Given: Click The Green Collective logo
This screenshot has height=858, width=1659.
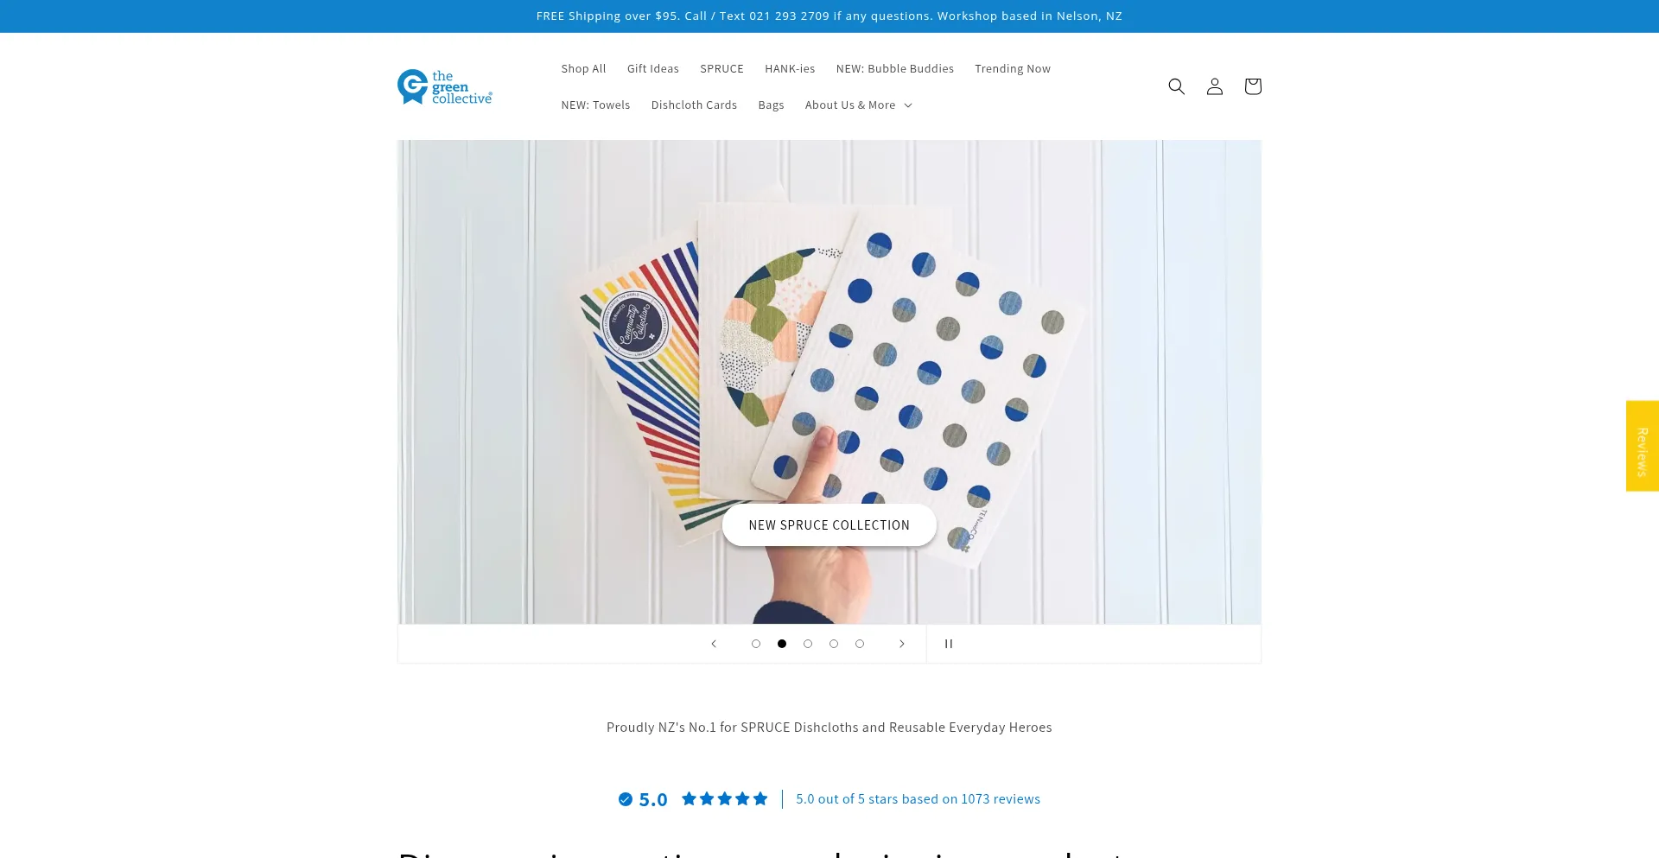Looking at the screenshot, I should click(x=445, y=87).
